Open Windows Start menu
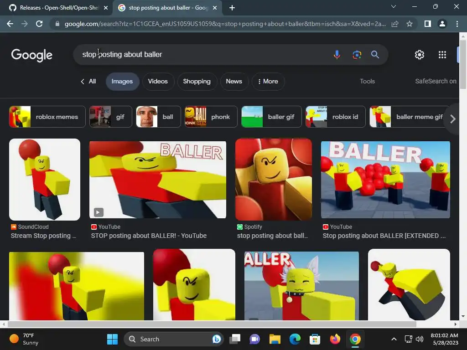This screenshot has height=350, width=467. pyautogui.click(x=112, y=339)
